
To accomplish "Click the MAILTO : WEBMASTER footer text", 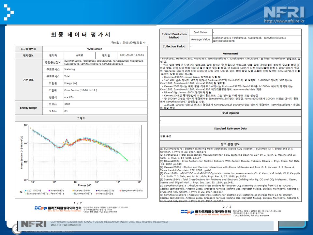I will coord(66,225).
